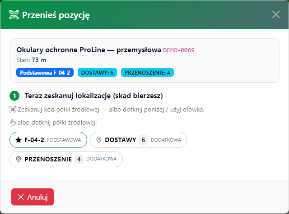The image size is (289, 214).
Task: Click hint text Zeskanuj kod półki źródłowej
Action: pyautogui.click(x=111, y=110)
